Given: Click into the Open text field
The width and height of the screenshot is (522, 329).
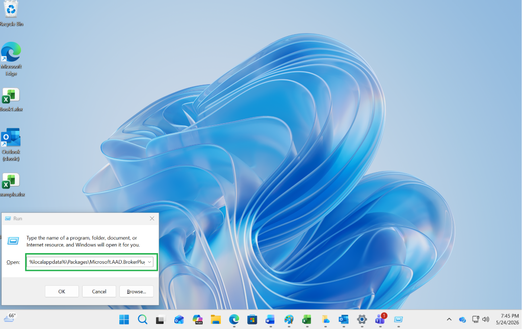Looking at the screenshot, I should pos(87,262).
